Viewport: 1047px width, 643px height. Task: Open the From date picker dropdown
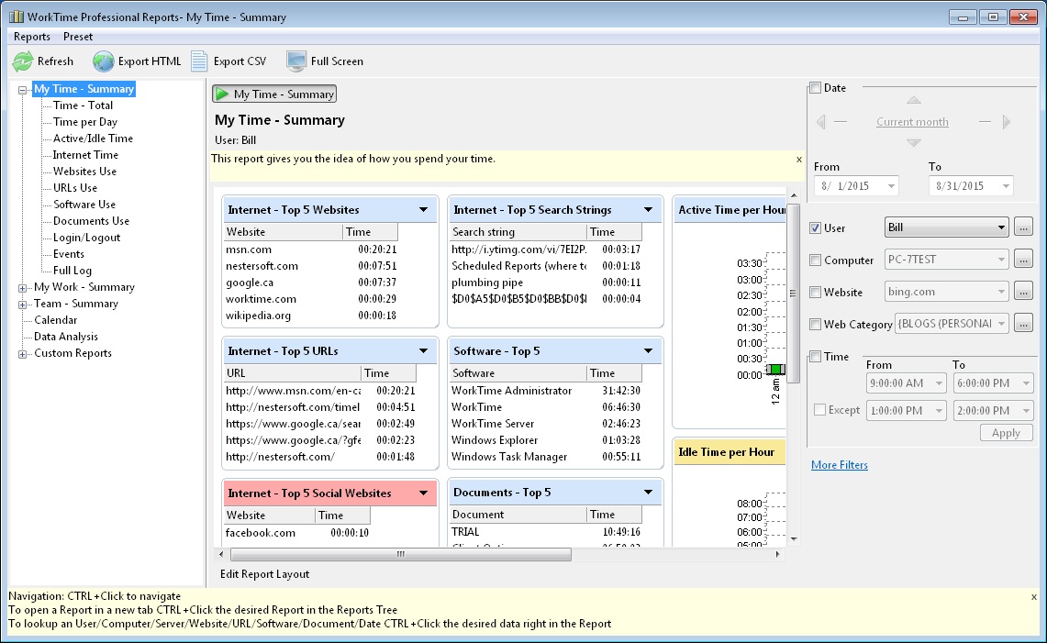[891, 186]
